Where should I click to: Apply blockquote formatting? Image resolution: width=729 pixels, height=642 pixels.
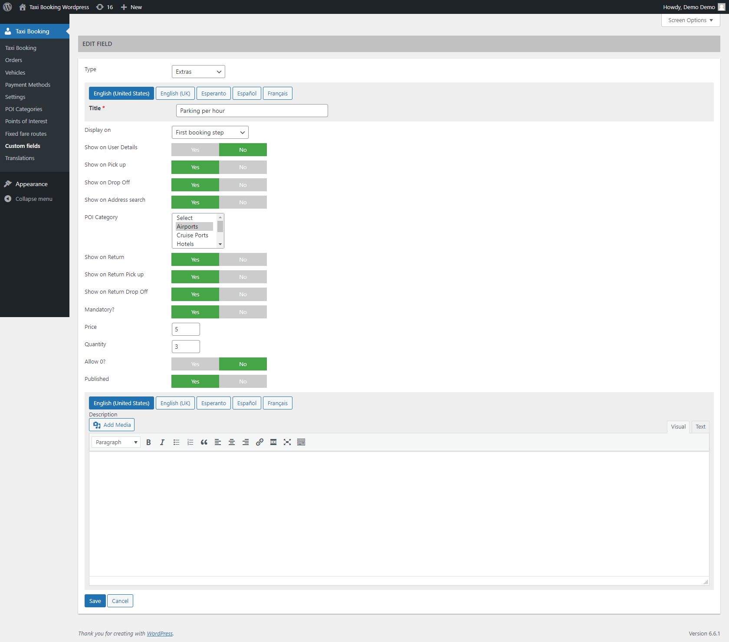(x=204, y=442)
